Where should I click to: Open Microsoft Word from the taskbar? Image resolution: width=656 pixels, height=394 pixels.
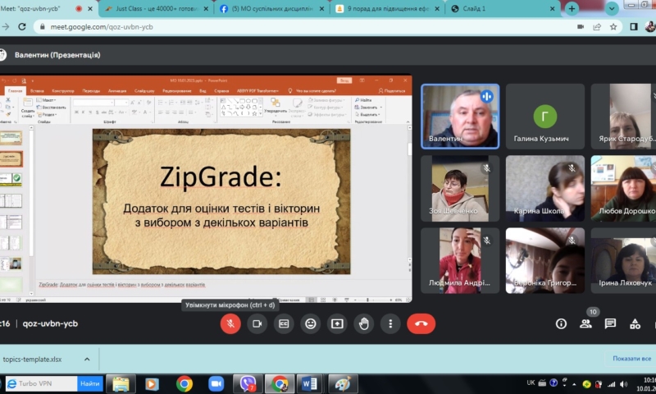(x=310, y=383)
